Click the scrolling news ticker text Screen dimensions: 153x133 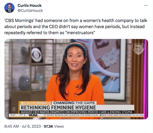point(93,115)
